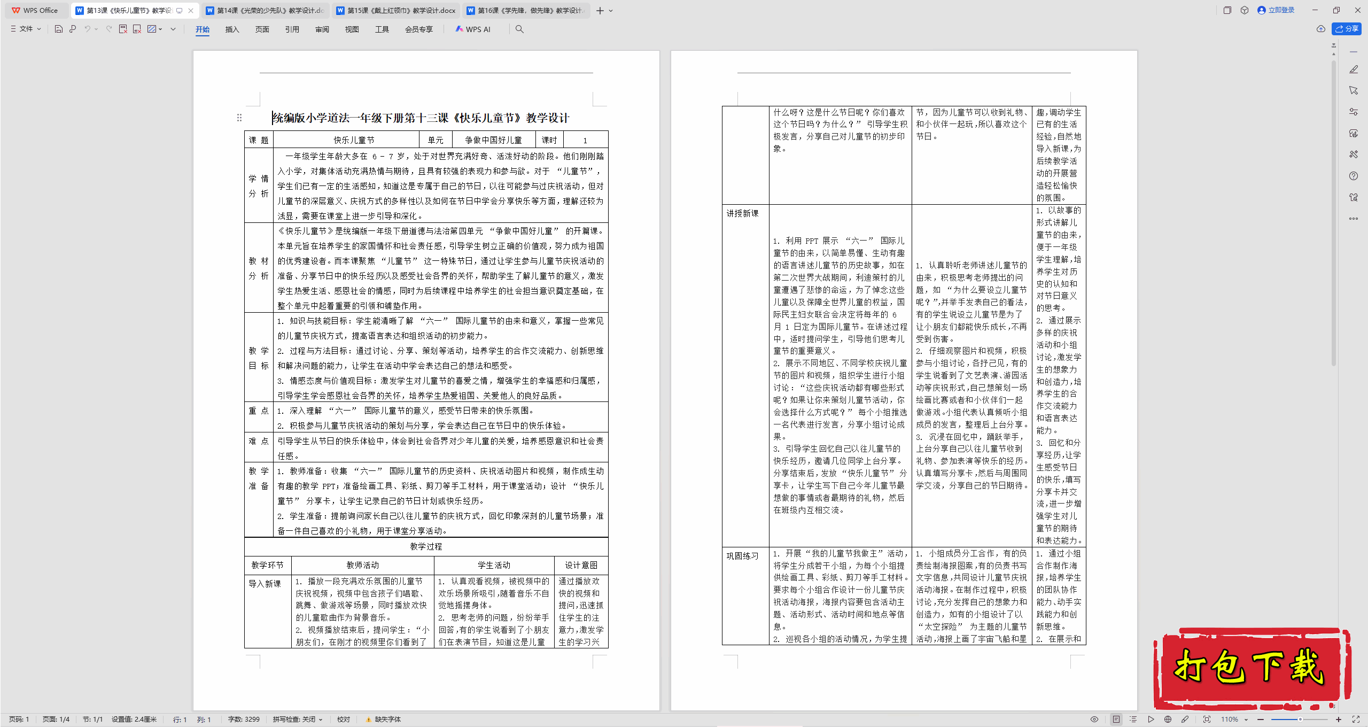Open the 文件 menu dropdown
Screen dimensions: 1368x727
(26, 29)
